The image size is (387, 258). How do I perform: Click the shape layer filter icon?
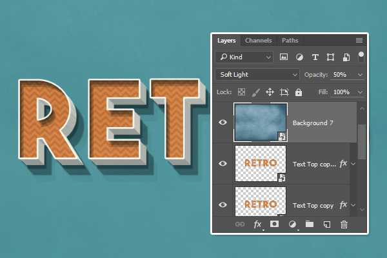[x=331, y=57]
